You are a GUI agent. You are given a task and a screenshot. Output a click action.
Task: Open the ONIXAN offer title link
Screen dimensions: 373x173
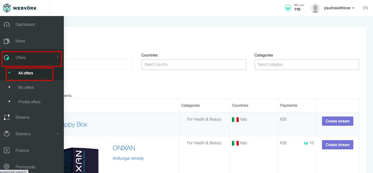coord(124,148)
